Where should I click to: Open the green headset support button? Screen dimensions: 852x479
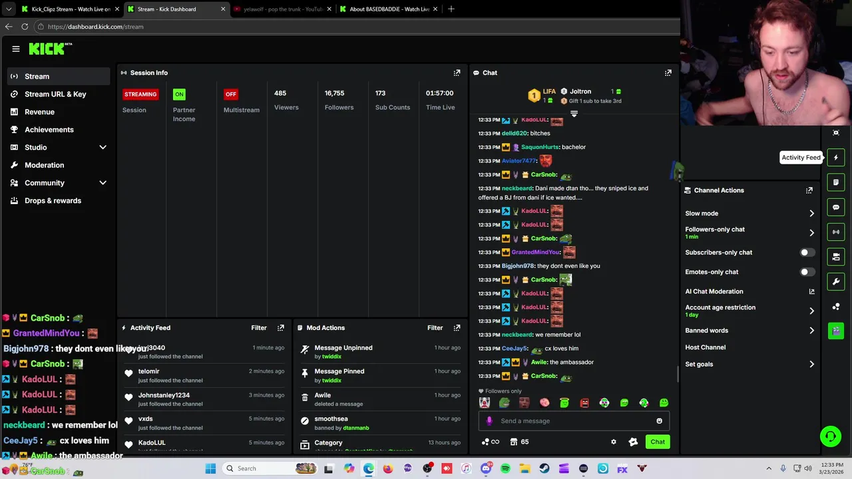[x=831, y=436]
